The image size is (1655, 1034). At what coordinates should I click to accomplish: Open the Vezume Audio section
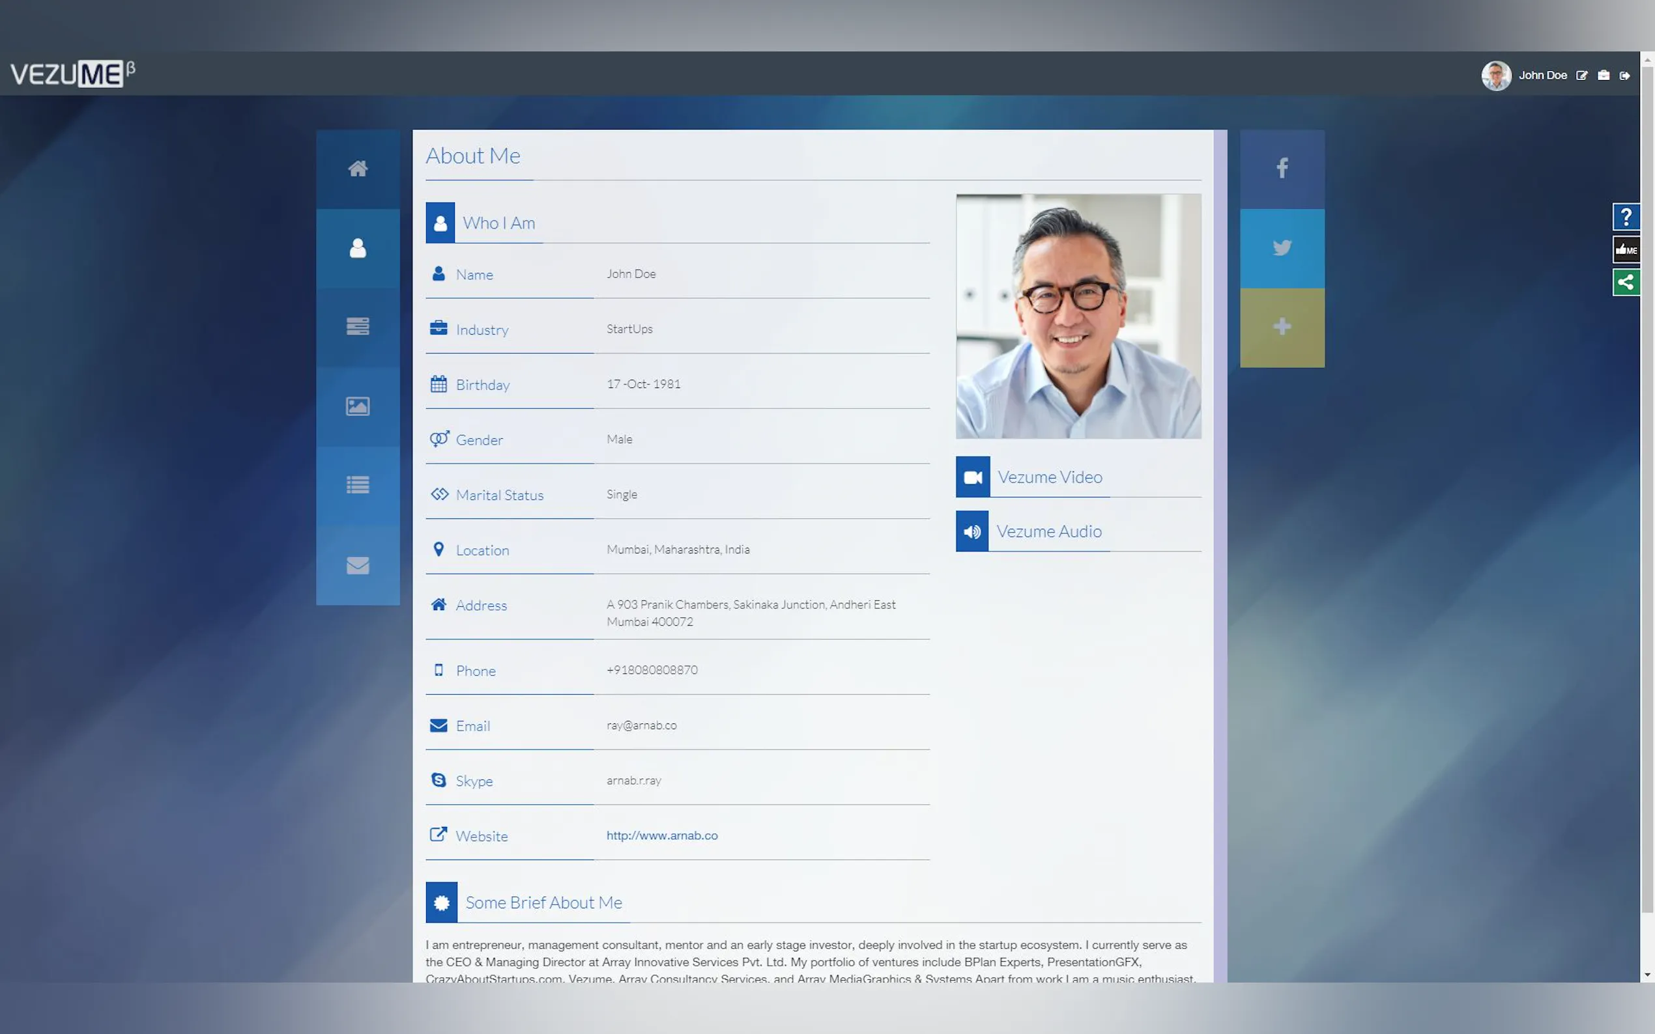1048,531
